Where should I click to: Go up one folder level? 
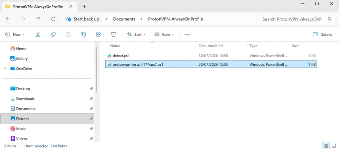(x=38, y=19)
